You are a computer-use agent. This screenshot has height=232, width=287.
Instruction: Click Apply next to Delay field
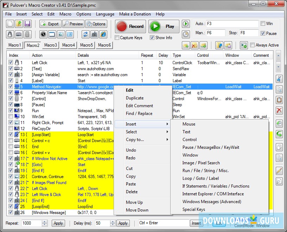(123, 223)
